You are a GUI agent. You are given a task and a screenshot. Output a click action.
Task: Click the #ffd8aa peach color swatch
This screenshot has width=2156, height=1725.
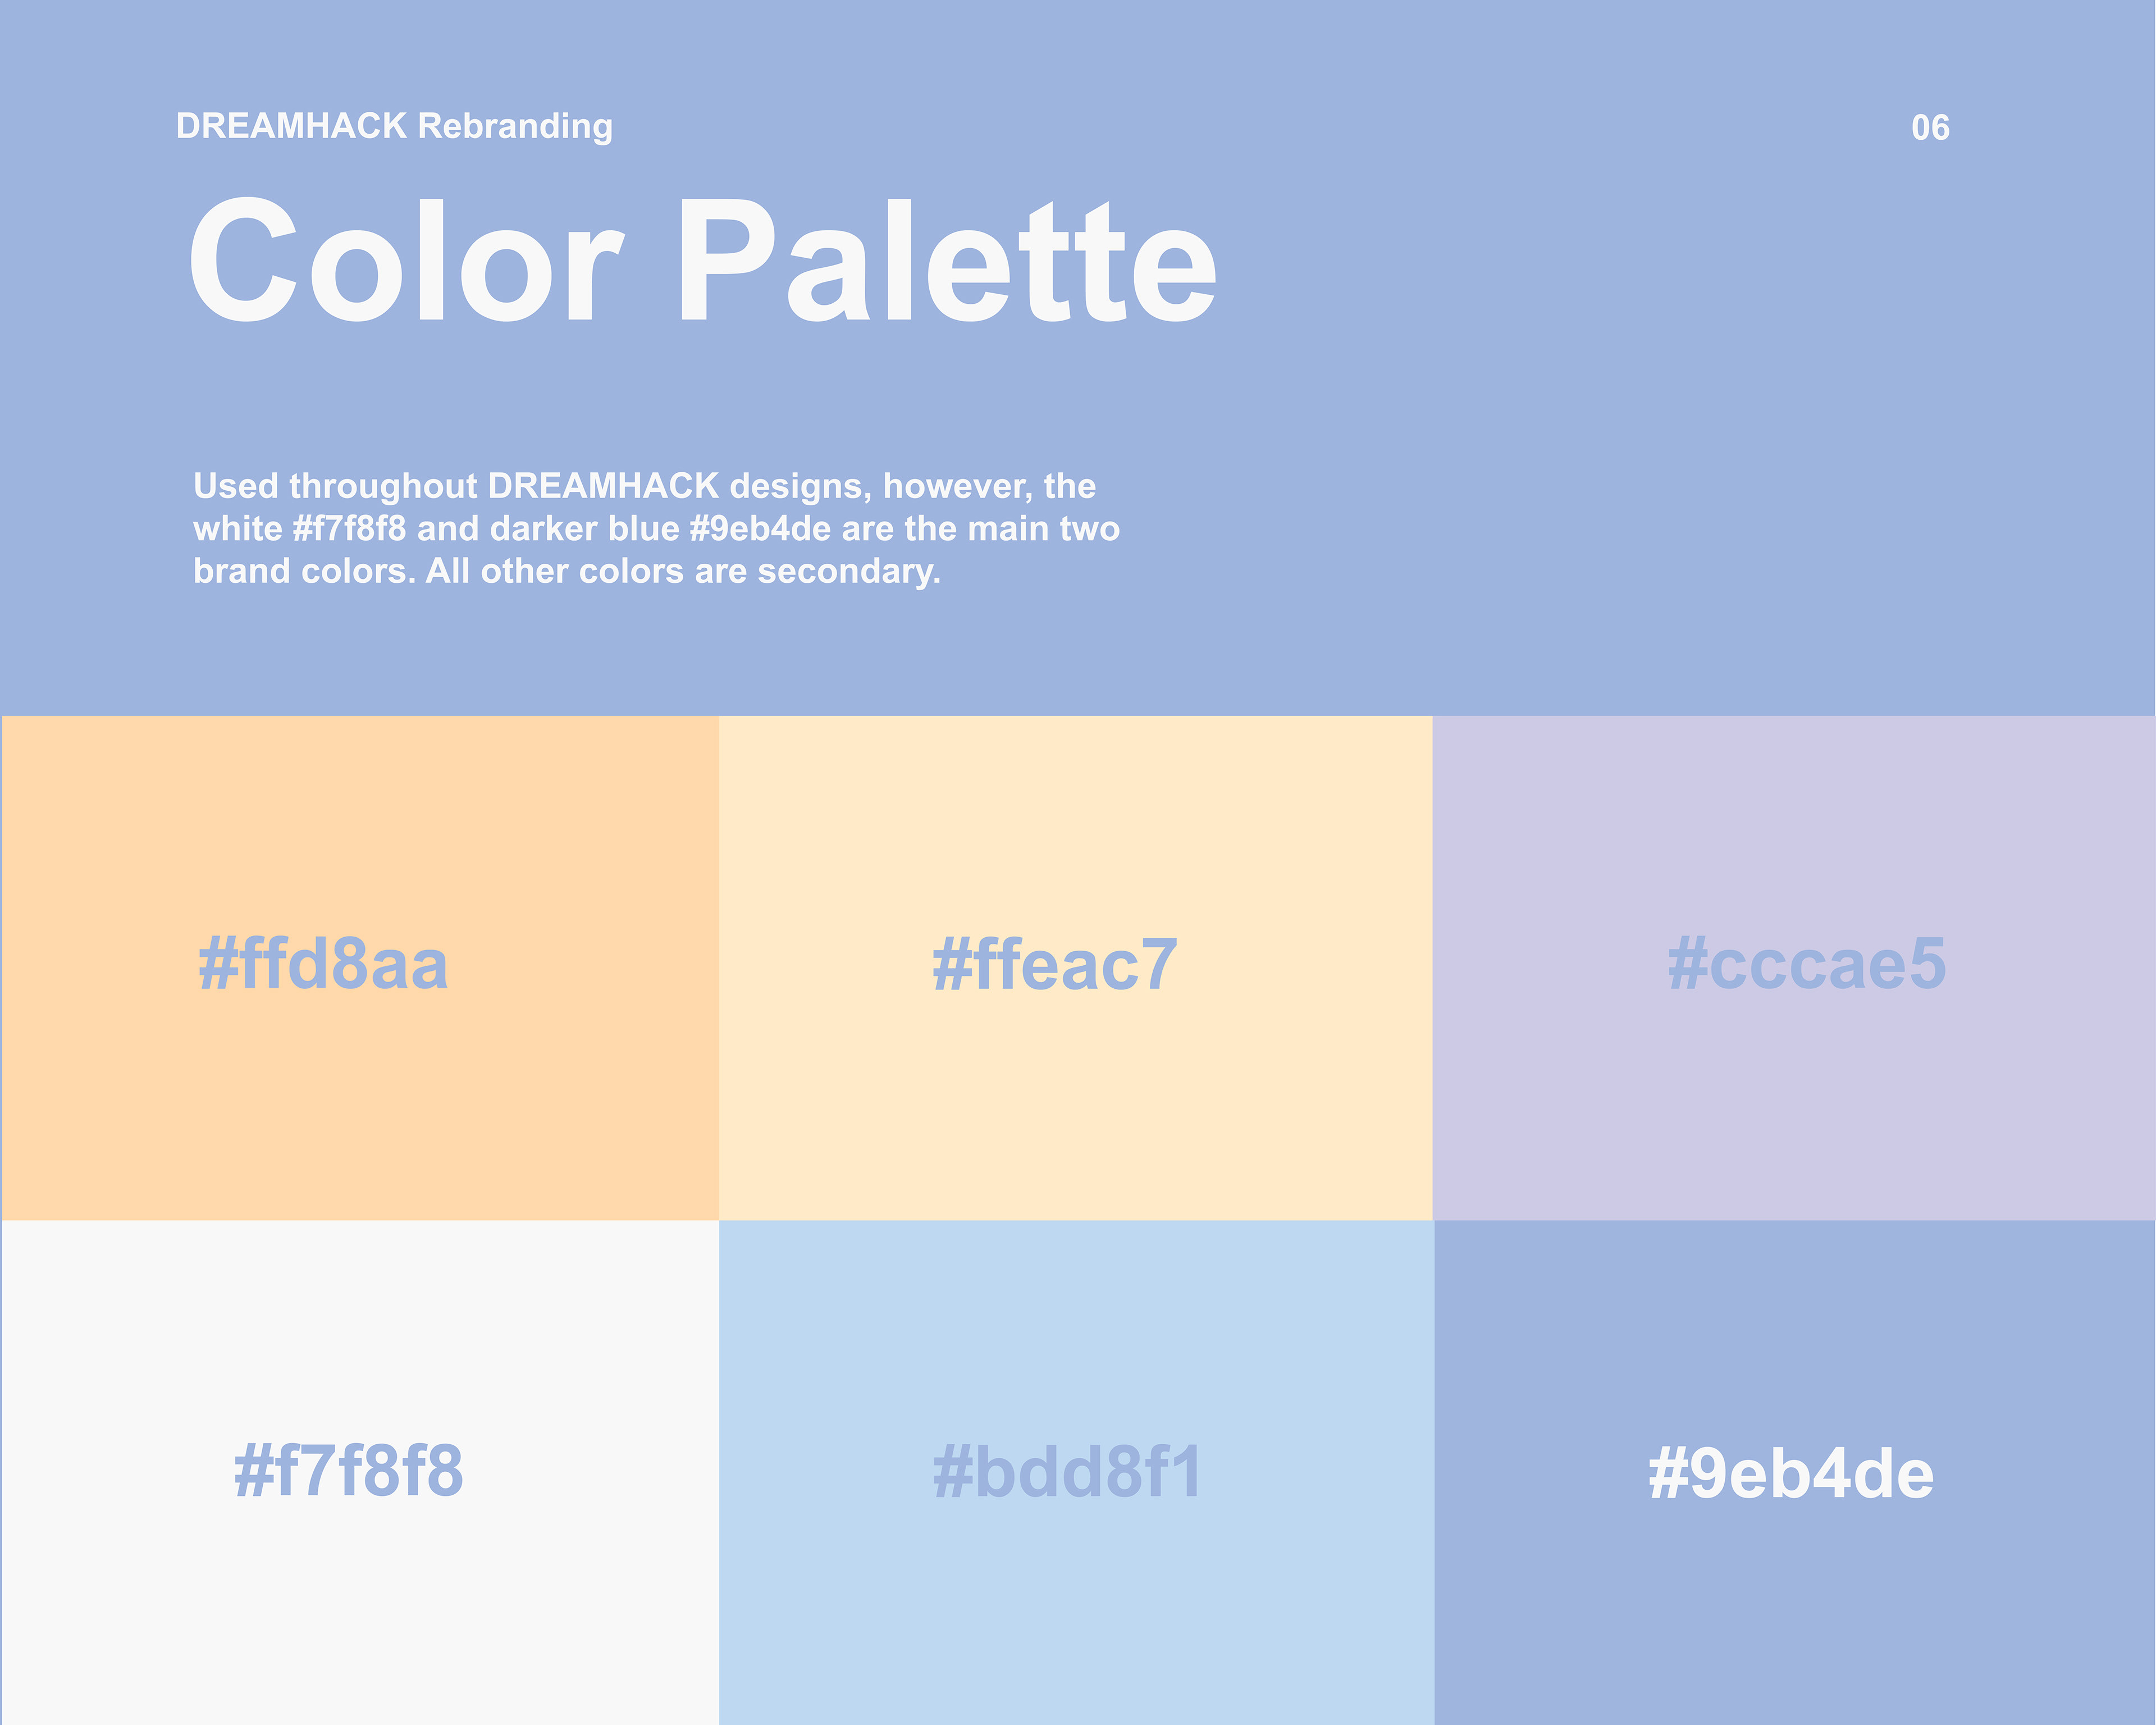pos(360,967)
